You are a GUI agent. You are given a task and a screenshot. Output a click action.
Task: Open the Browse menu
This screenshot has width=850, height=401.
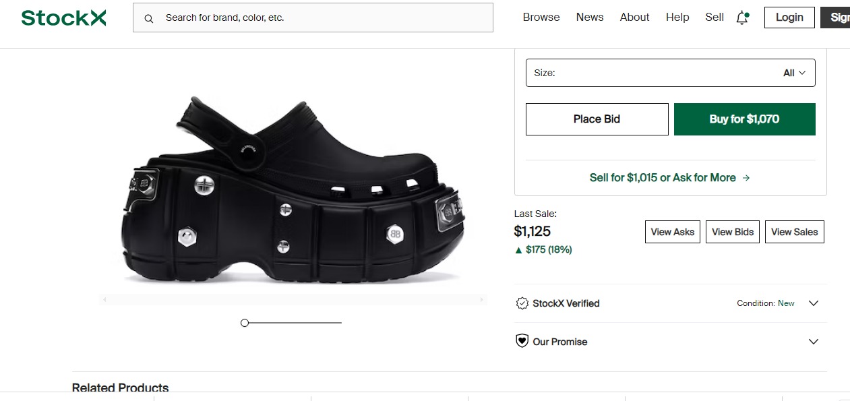click(x=541, y=18)
